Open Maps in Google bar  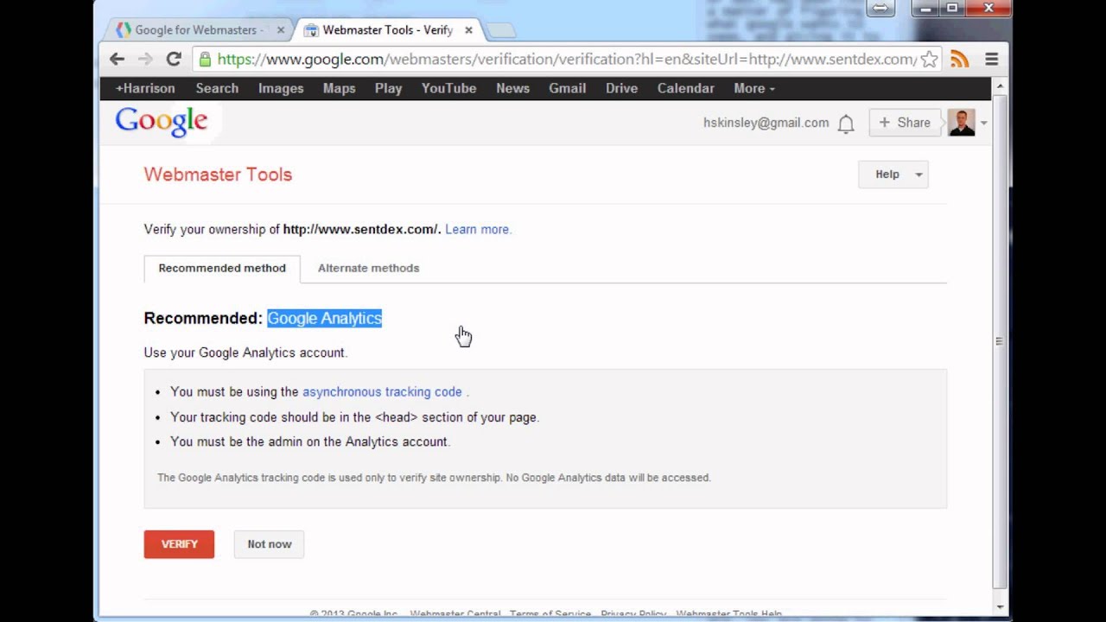339,88
